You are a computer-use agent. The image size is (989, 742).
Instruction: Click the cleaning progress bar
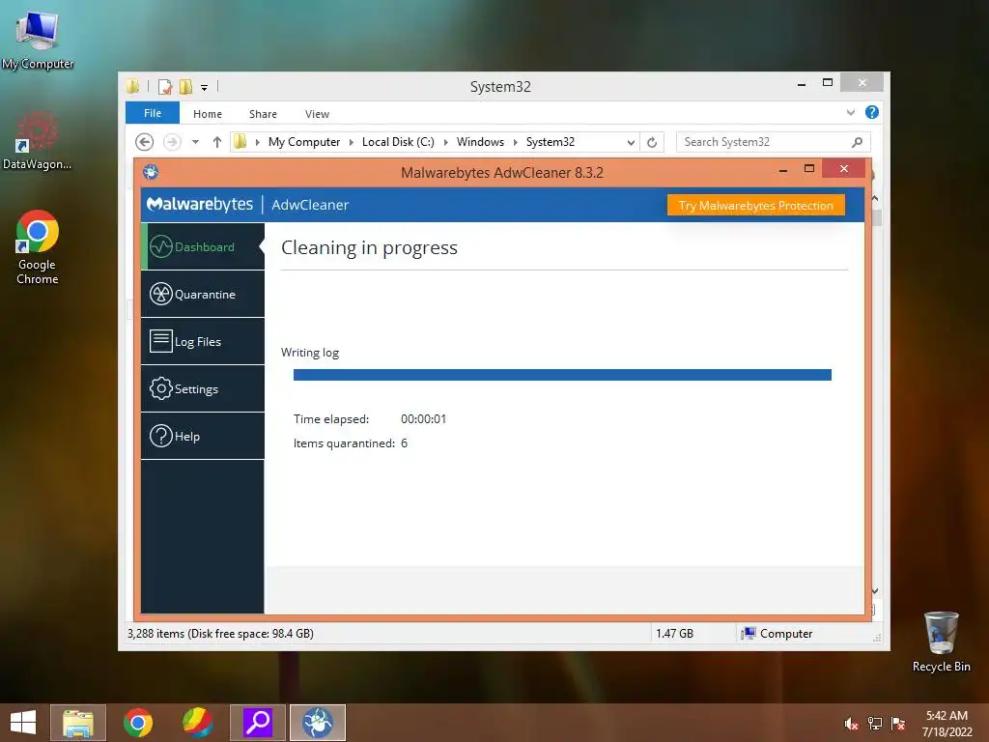coord(562,375)
